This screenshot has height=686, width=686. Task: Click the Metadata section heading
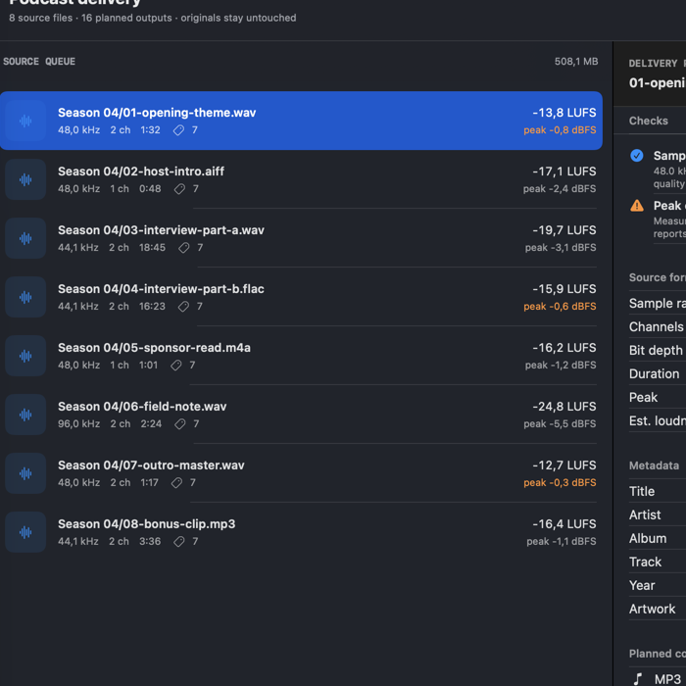pyautogui.click(x=654, y=465)
